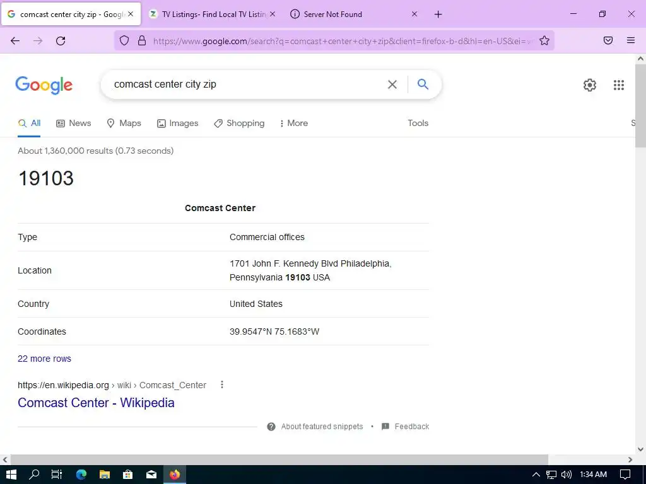Open the network status tray icon

[551, 475]
